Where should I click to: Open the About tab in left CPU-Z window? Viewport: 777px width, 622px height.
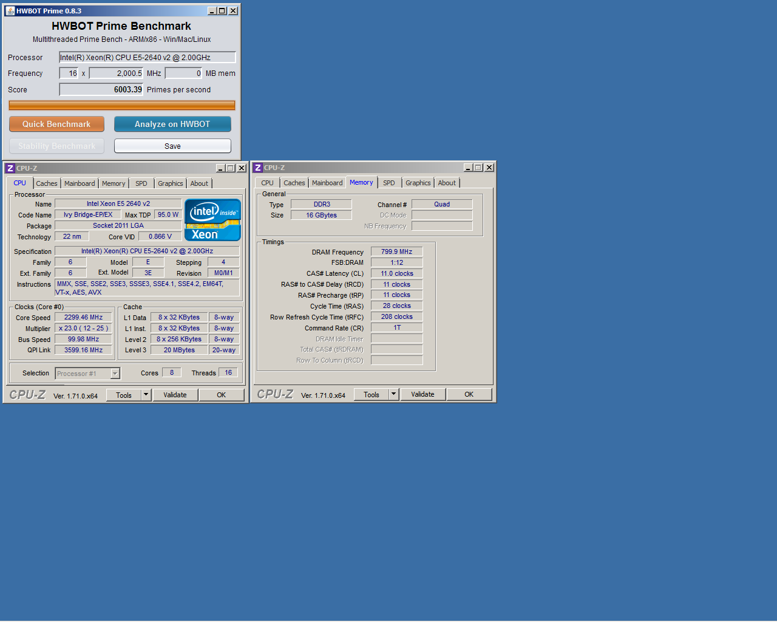coord(199,183)
